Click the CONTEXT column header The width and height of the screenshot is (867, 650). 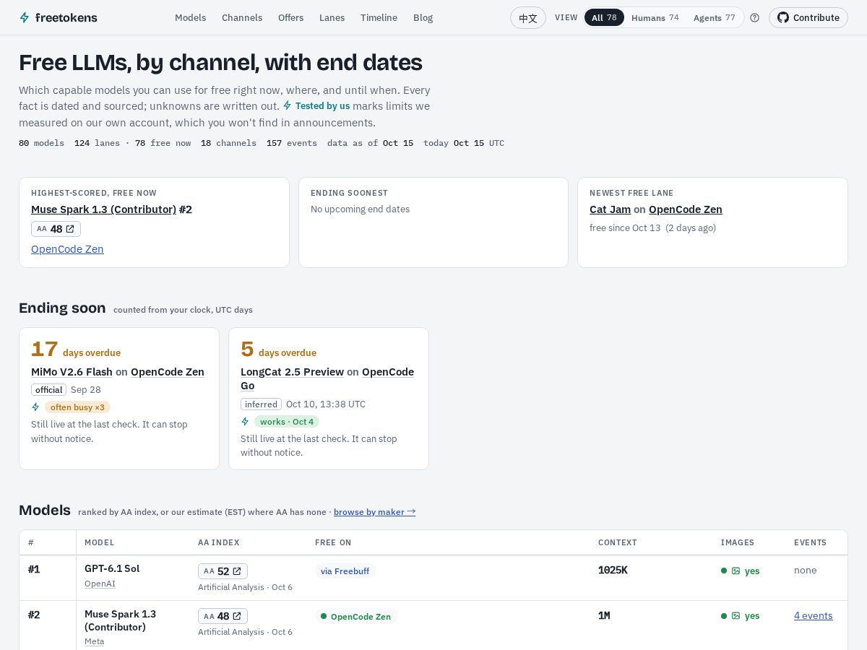(x=618, y=542)
